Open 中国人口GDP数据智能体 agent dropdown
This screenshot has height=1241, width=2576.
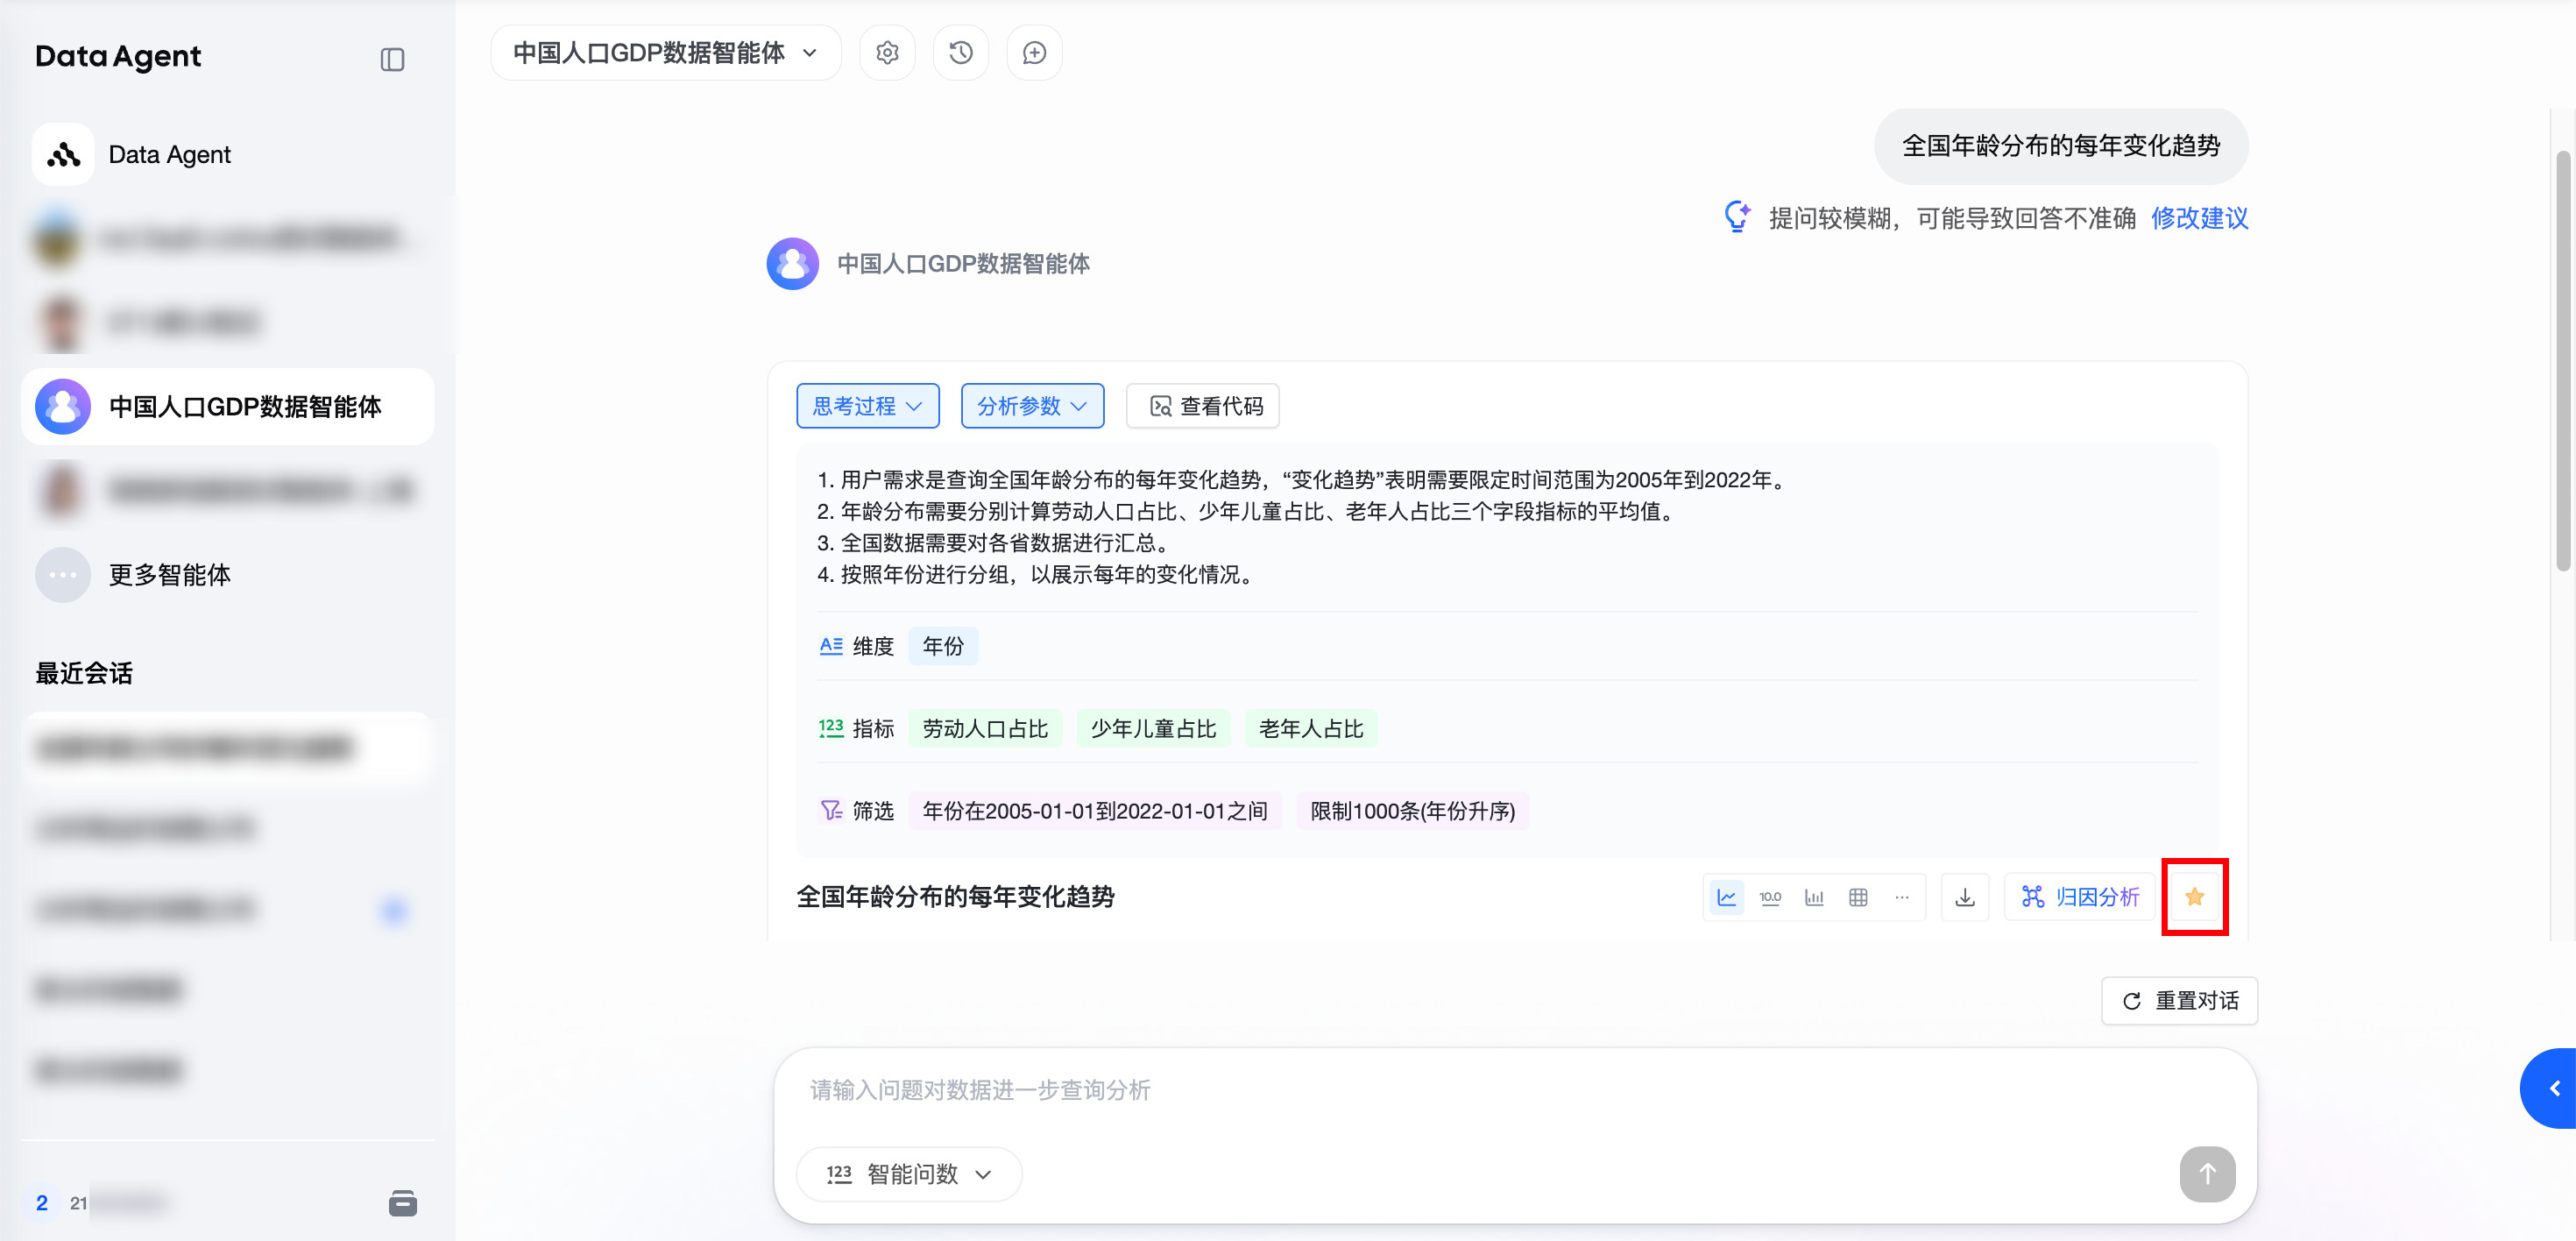665,53
